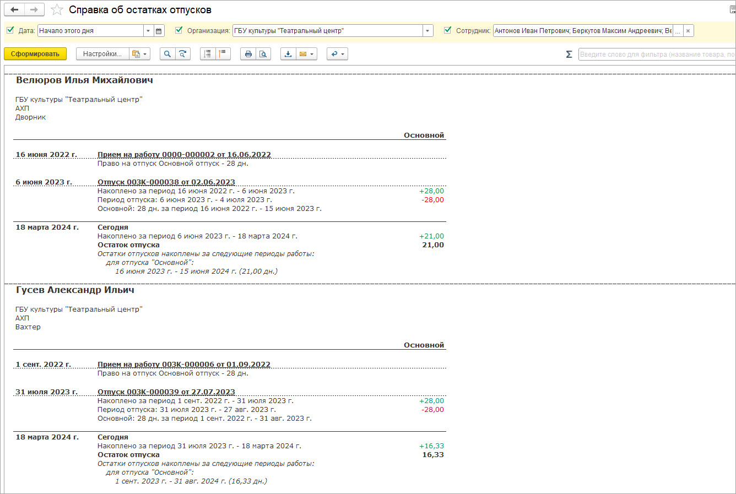Expand the Дата dropdown arrow

coord(148,31)
